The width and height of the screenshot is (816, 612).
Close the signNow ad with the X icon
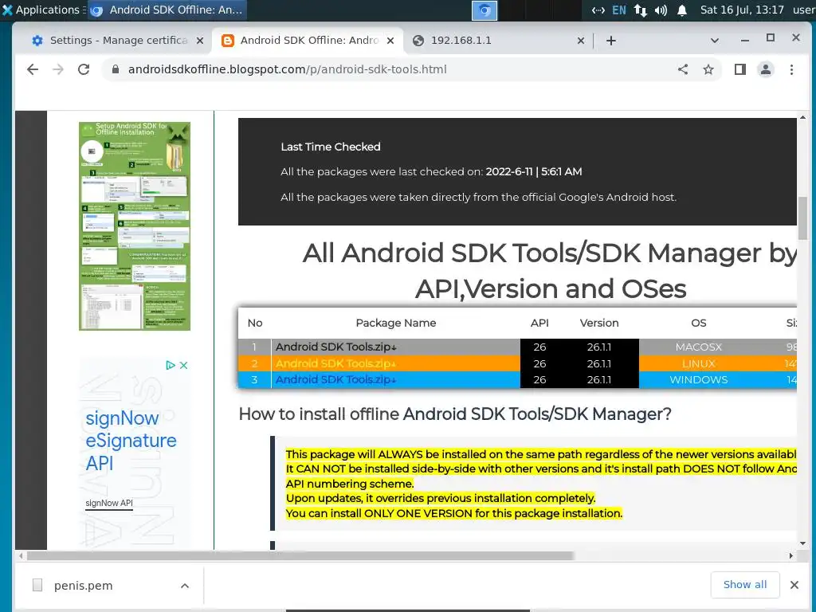tap(184, 365)
